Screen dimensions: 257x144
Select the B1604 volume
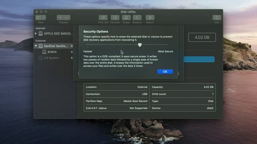pyautogui.click(x=52, y=52)
